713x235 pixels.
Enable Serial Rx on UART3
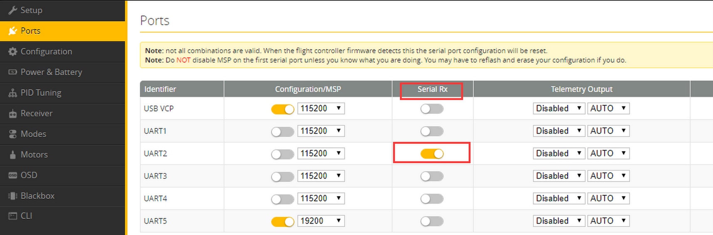(x=432, y=176)
